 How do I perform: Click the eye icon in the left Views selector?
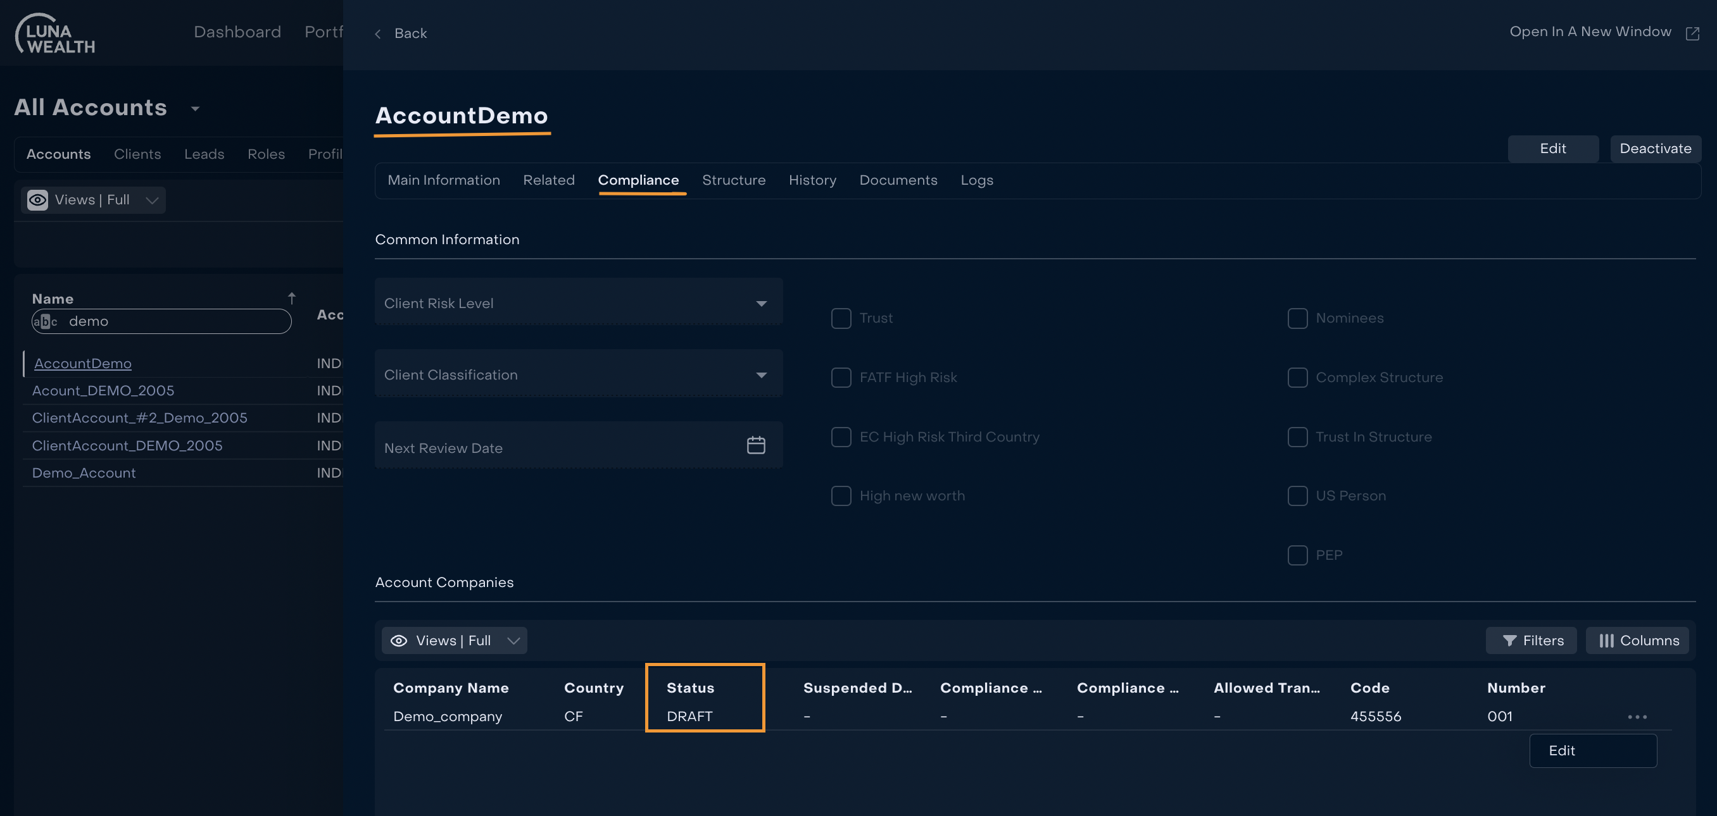pyautogui.click(x=37, y=200)
